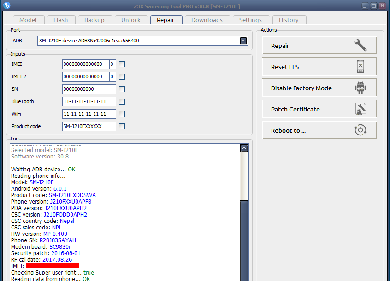
Task: Click the Disable Factory Mode button label
Action: (301, 88)
